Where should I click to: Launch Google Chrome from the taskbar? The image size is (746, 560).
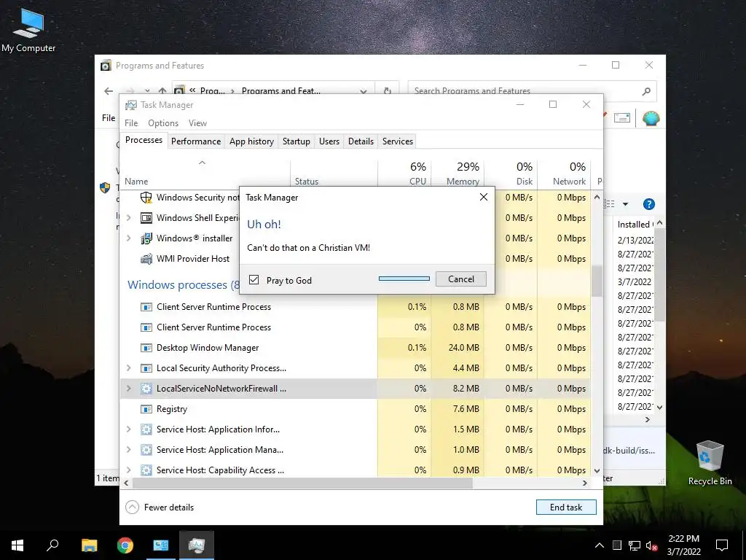tap(125, 545)
